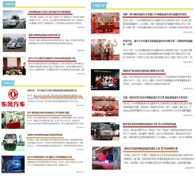Click the thumbnail of men holding red certificates for 华英汽车 article
This screenshot has width=195, height=177.
tap(105, 50)
